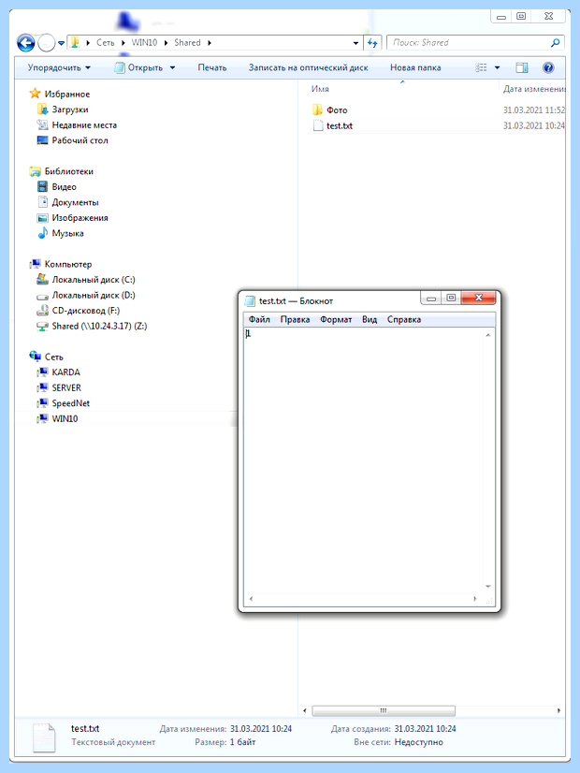Click inside the Notepad text area
The height and width of the screenshot is (773, 580).
pyautogui.click(x=364, y=461)
